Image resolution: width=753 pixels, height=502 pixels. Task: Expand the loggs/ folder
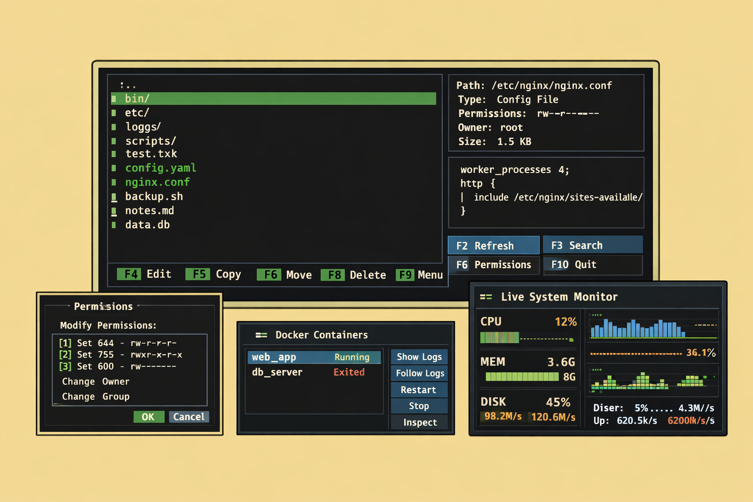point(143,126)
